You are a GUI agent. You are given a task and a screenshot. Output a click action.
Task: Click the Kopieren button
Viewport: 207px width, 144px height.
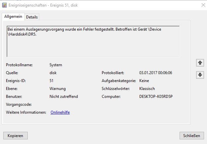point(16,135)
